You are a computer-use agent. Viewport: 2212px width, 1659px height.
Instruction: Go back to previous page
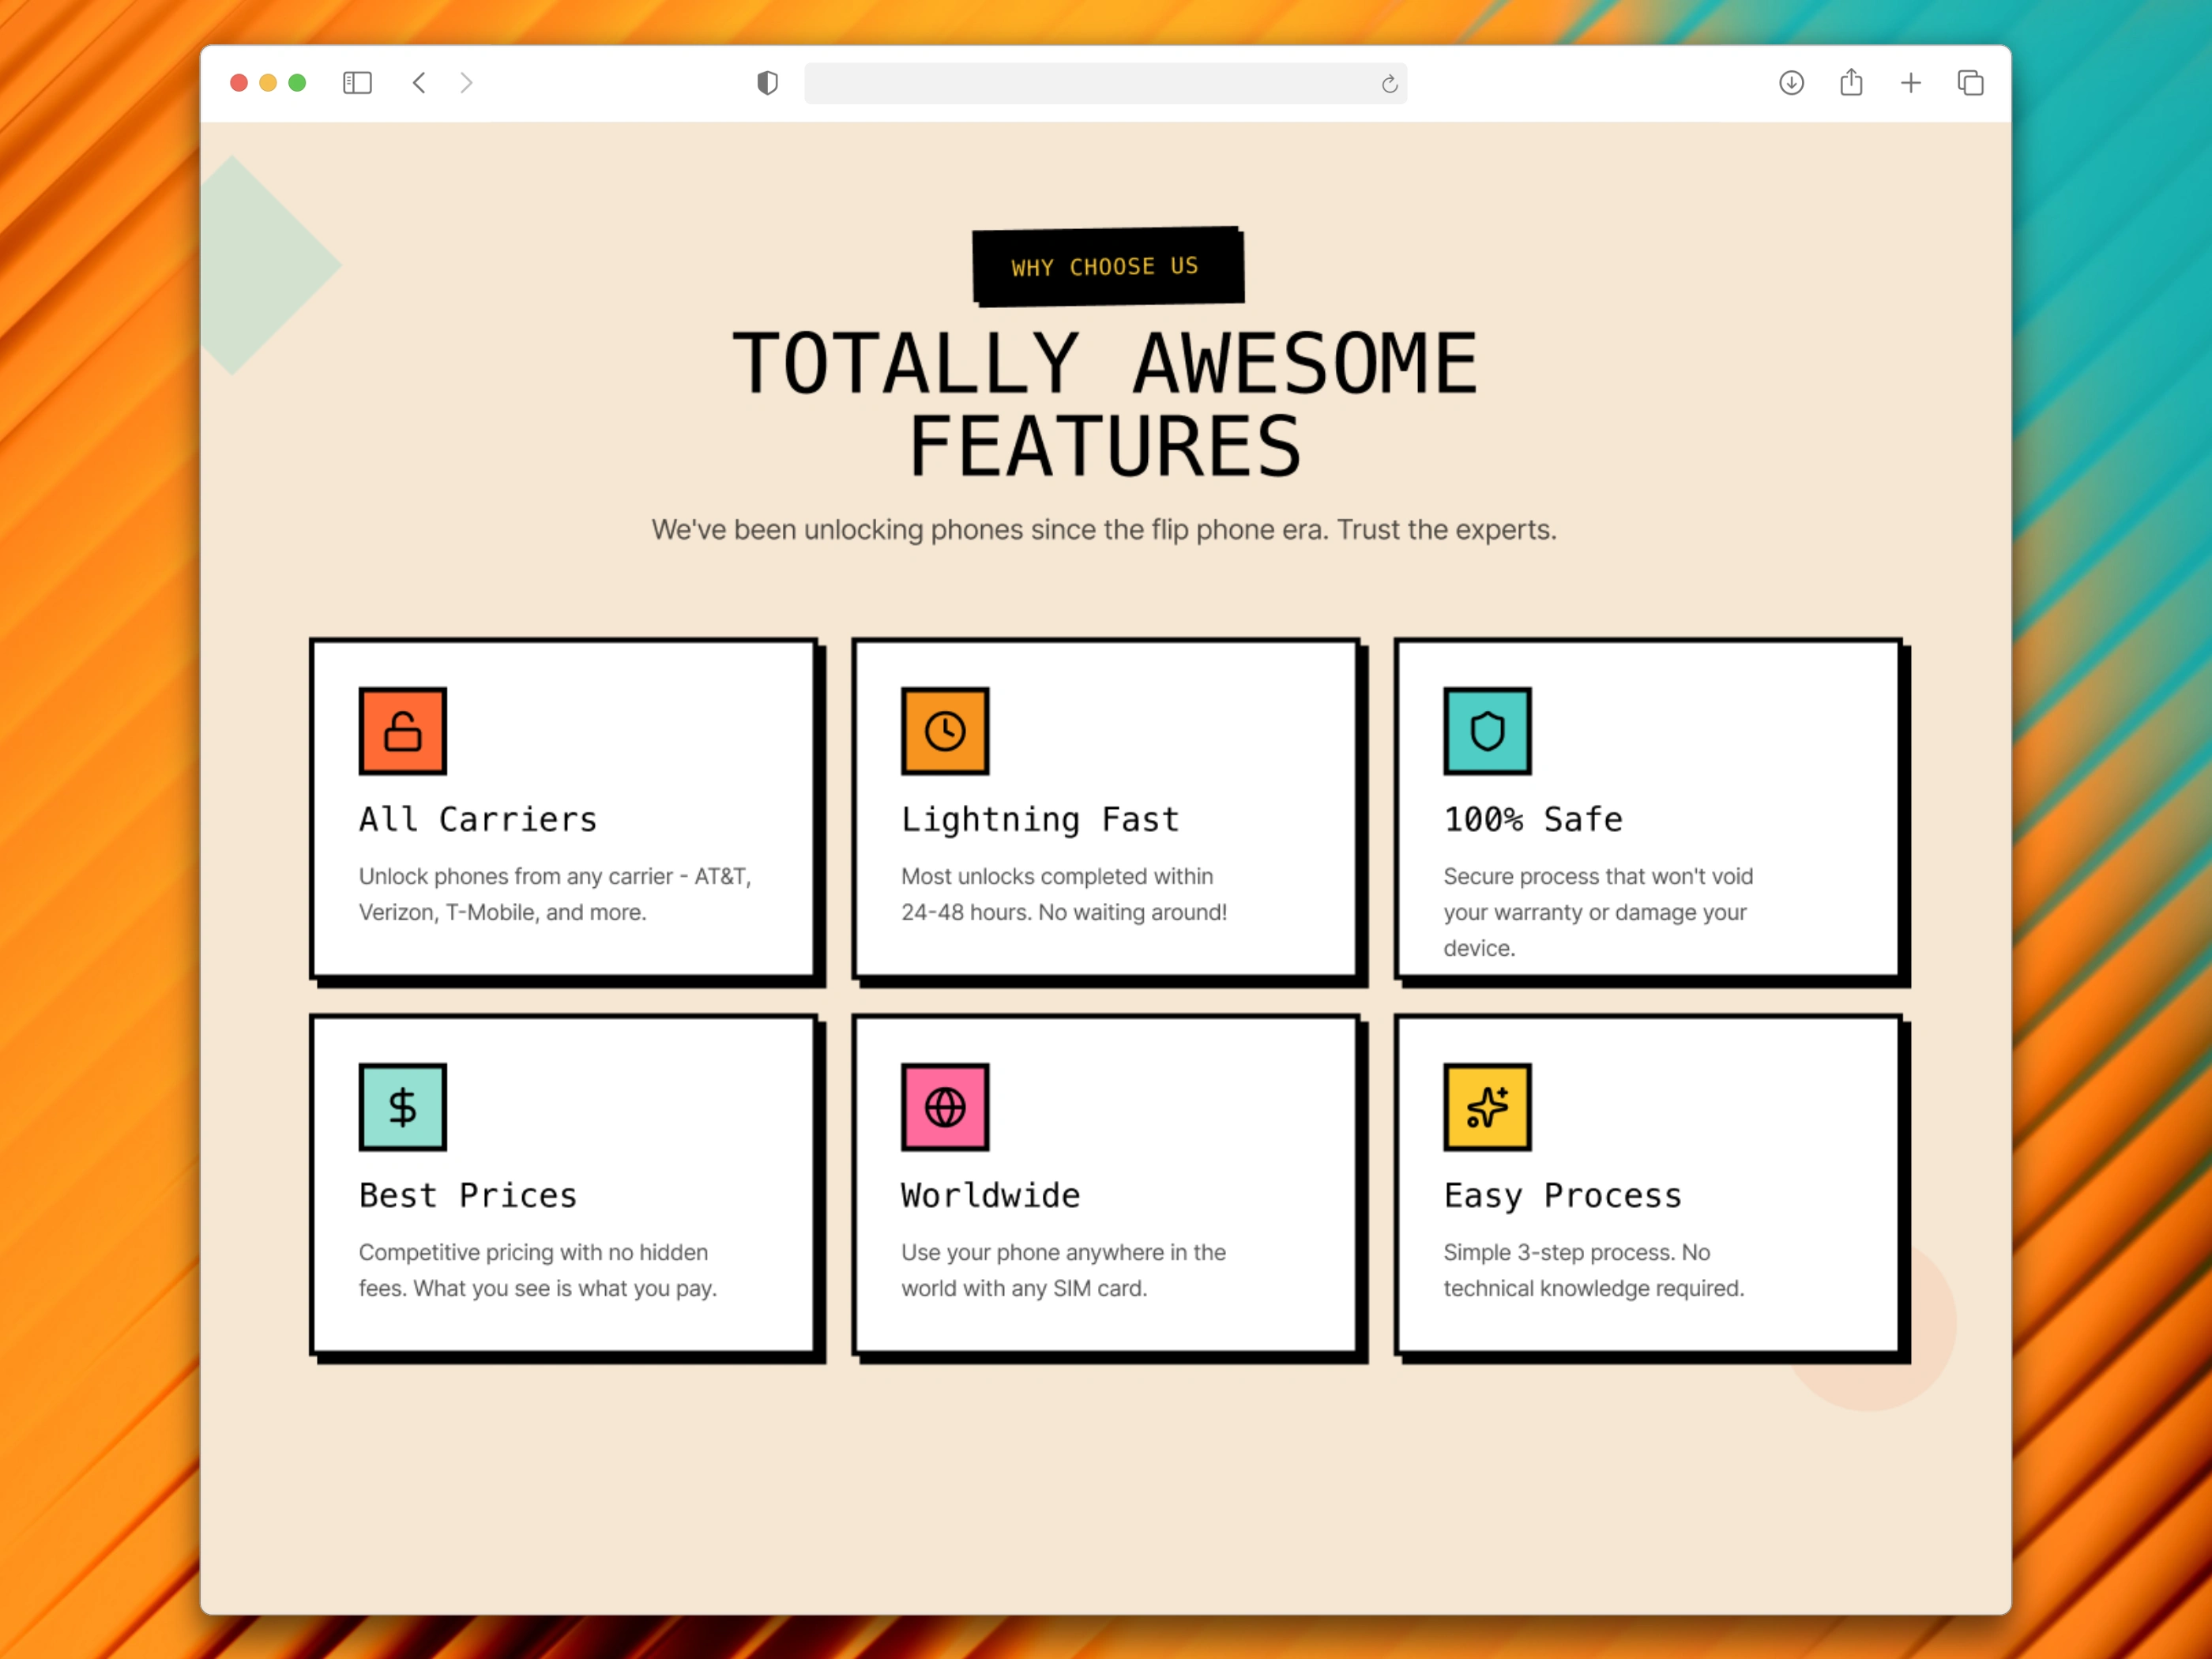(420, 83)
